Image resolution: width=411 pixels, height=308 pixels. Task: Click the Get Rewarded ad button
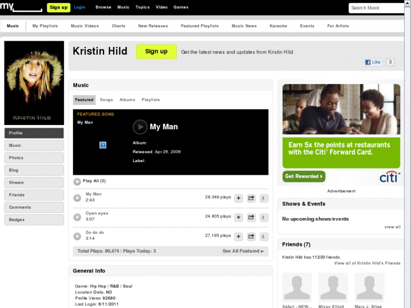(304, 176)
